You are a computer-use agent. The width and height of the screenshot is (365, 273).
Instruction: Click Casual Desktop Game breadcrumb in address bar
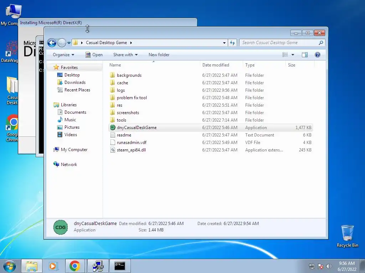click(x=106, y=43)
